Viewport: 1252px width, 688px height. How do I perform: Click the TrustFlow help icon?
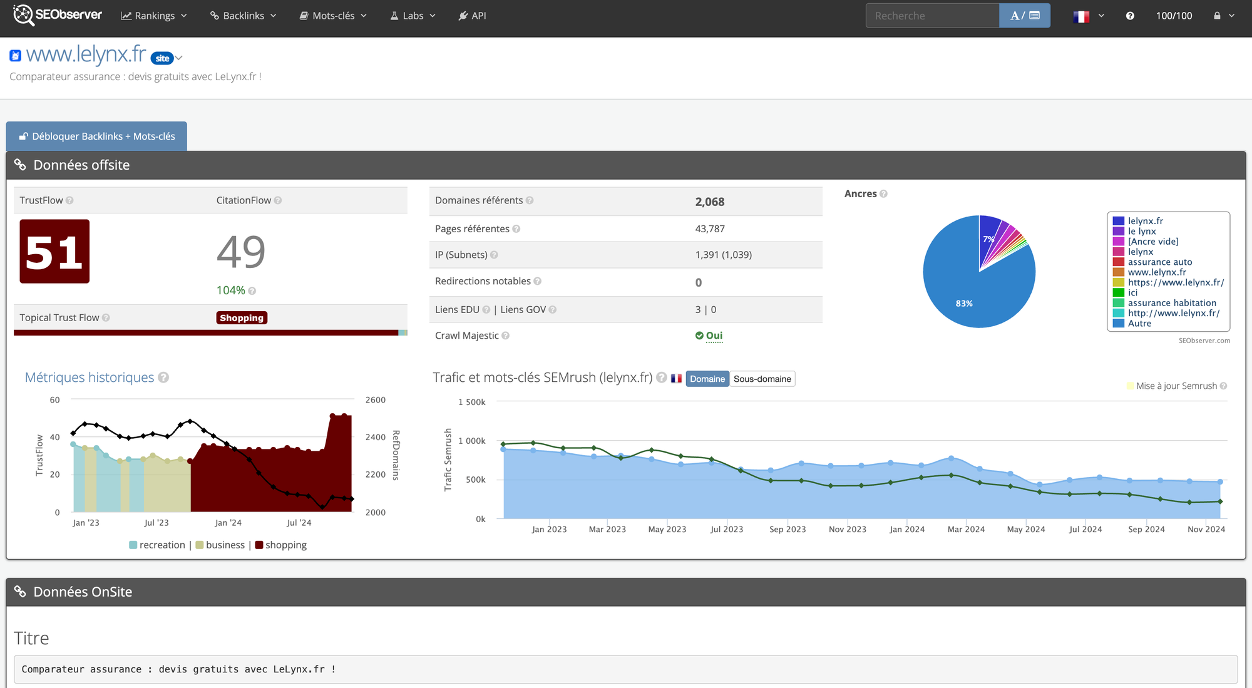[x=69, y=200]
